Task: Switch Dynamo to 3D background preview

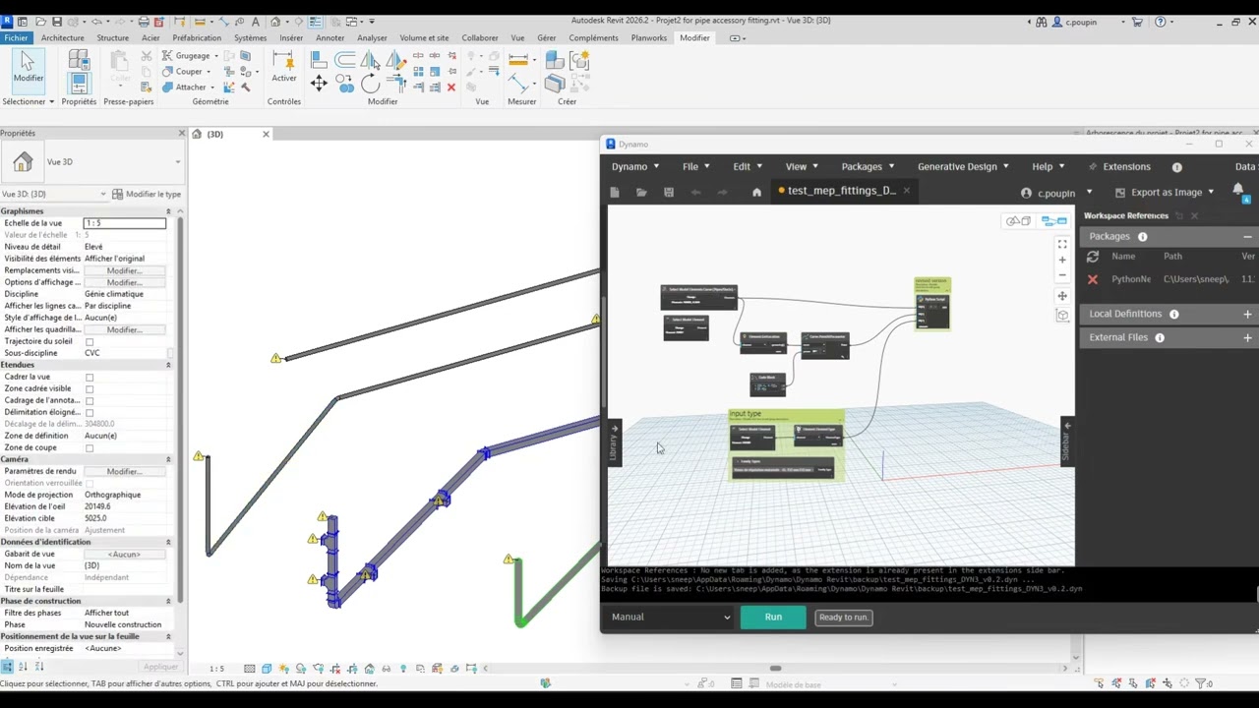Action: 1018,221
